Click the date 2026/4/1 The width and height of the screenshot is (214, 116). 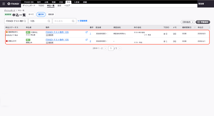202,41
